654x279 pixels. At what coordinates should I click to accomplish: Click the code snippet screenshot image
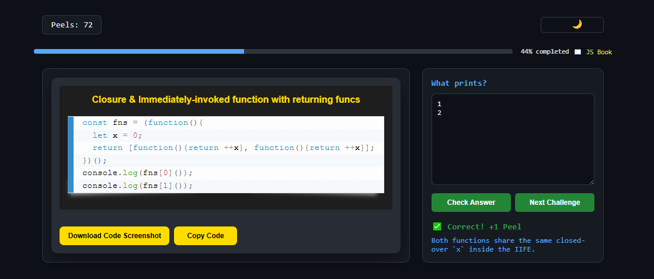pyautogui.click(x=225, y=148)
